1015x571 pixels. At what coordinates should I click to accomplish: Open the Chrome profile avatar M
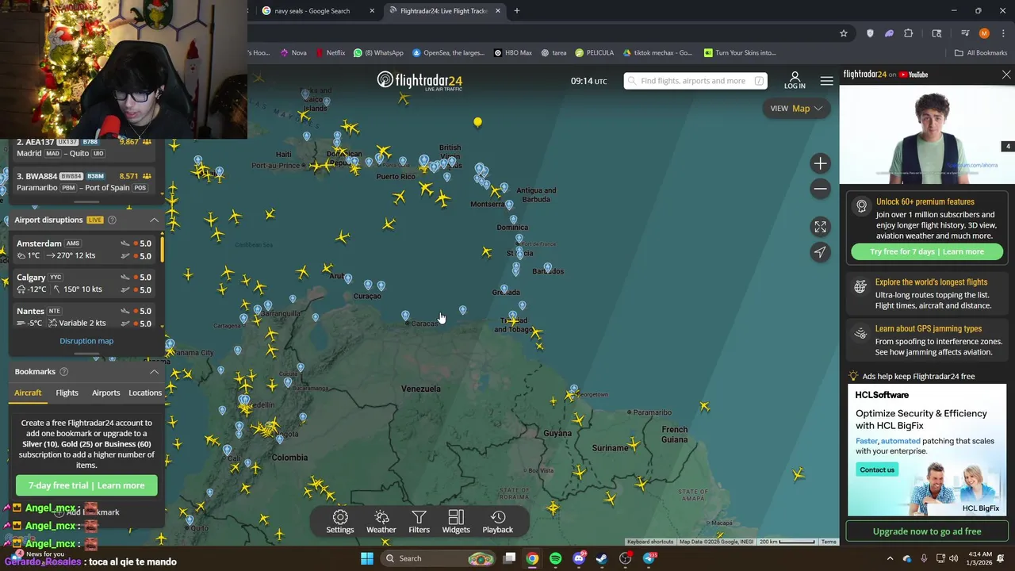click(x=984, y=33)
